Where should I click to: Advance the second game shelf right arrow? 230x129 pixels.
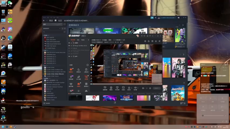click(x=183, y=54)
